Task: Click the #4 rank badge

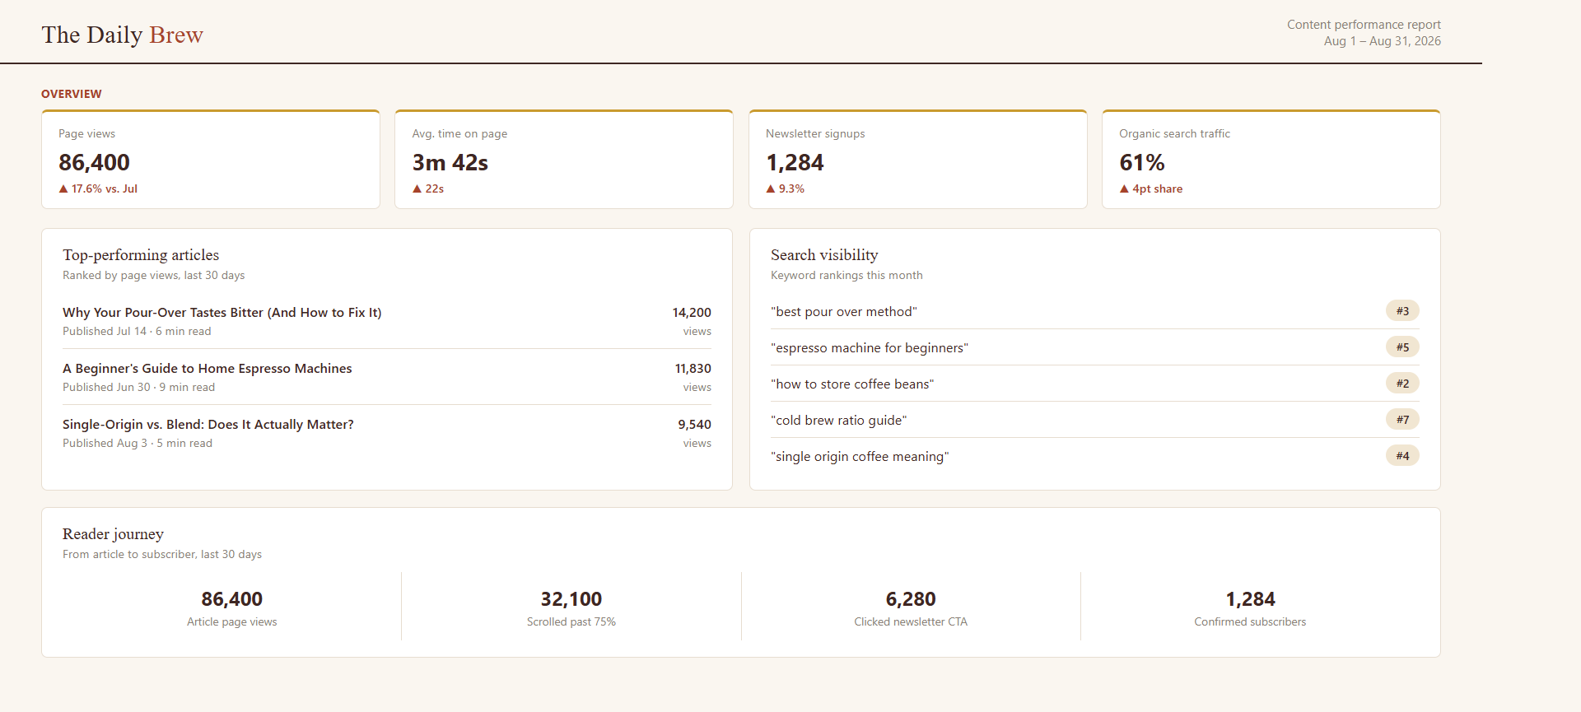Action: click(x=1402, y=456)
